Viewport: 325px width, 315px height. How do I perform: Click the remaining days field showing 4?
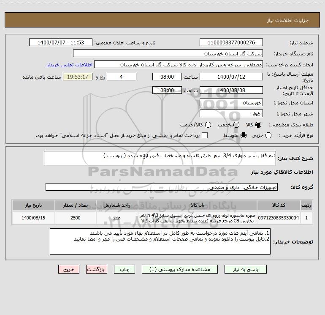click(x=122, y=77)
